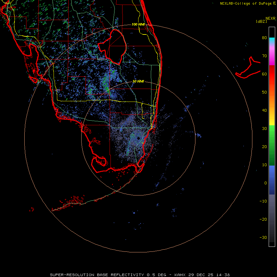Image resolution: width=277 pixels, height=277 pixels.
Task: Click the -20 tick label on dBZ scale
Action: point(263,219)
